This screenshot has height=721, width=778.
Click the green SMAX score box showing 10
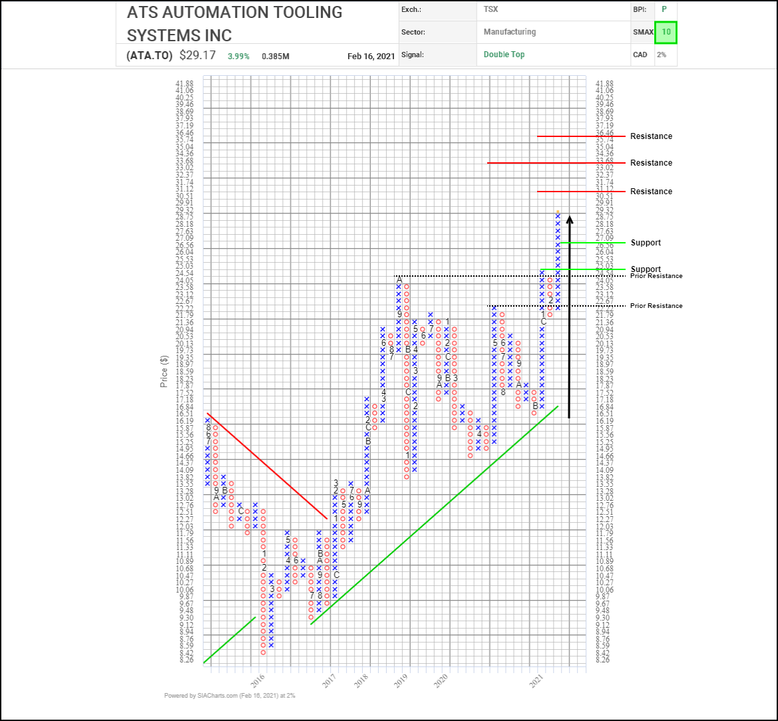[x=666, y=32]
